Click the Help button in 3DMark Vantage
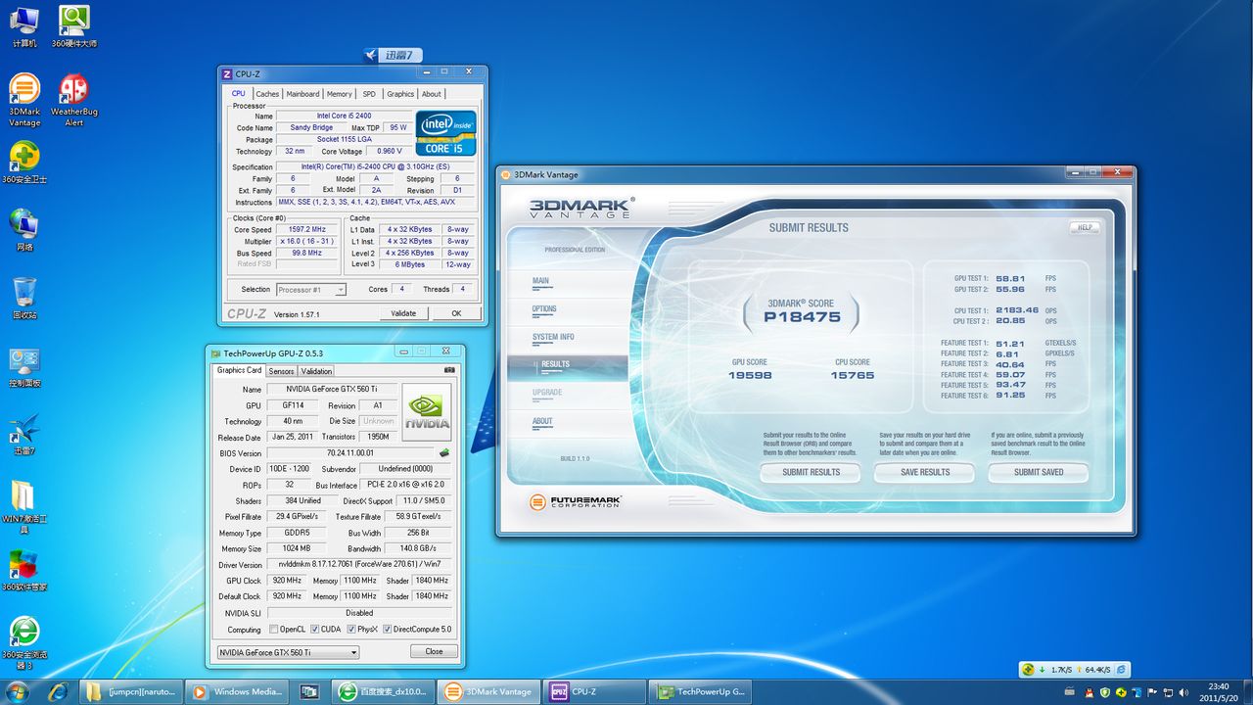 [x=1084, y=228]
